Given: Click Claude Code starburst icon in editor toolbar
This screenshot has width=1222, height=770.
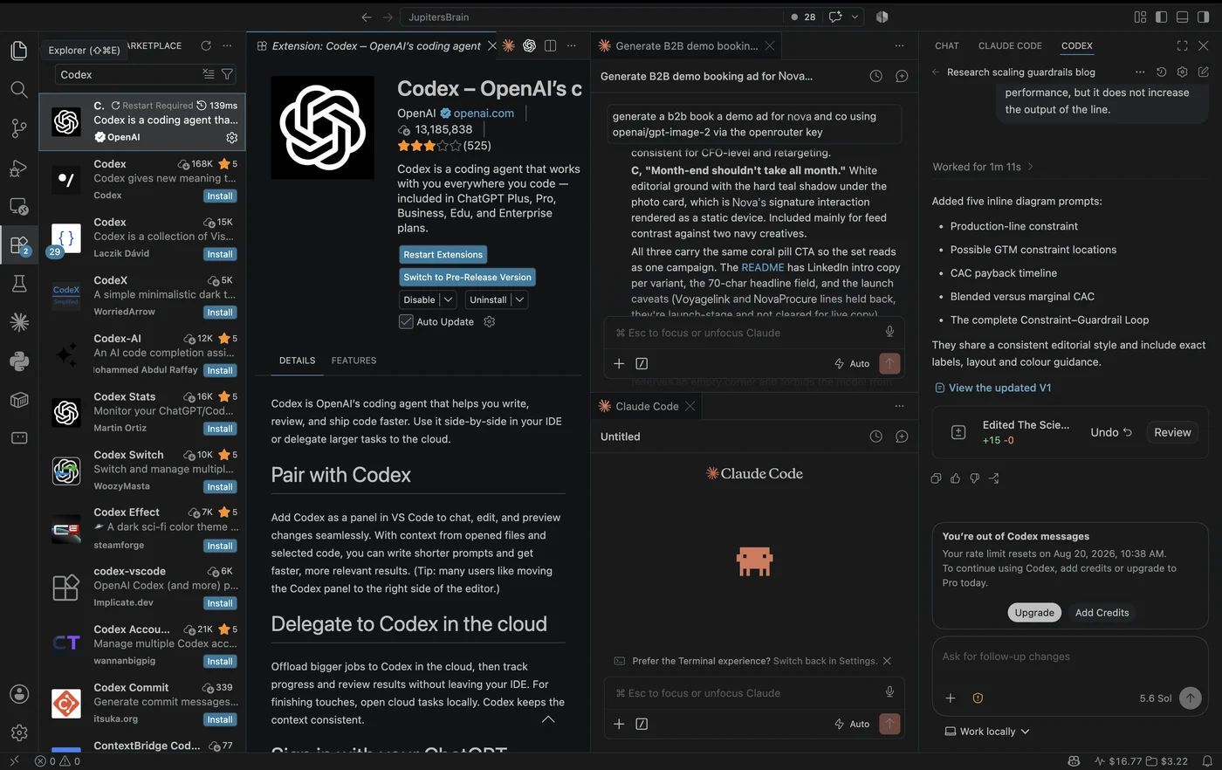Looking at the screenshot, I should pos(508,45).
